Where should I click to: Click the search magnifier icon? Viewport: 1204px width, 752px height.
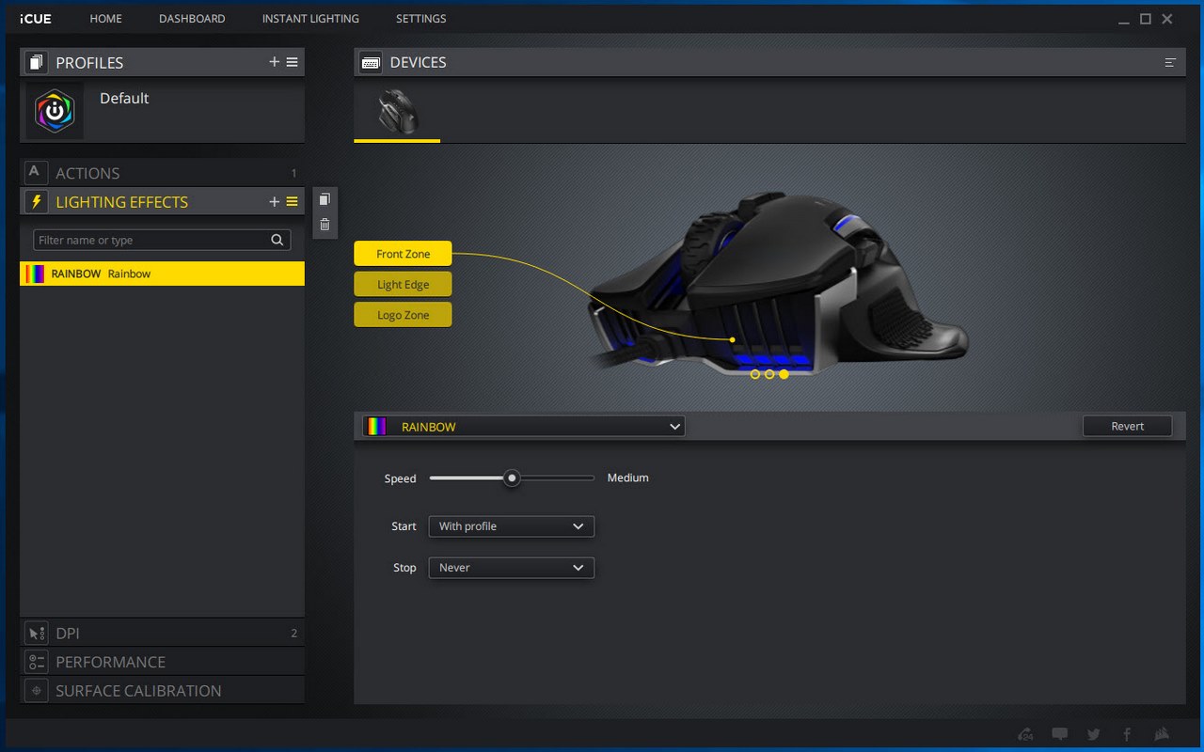(277, 240)
